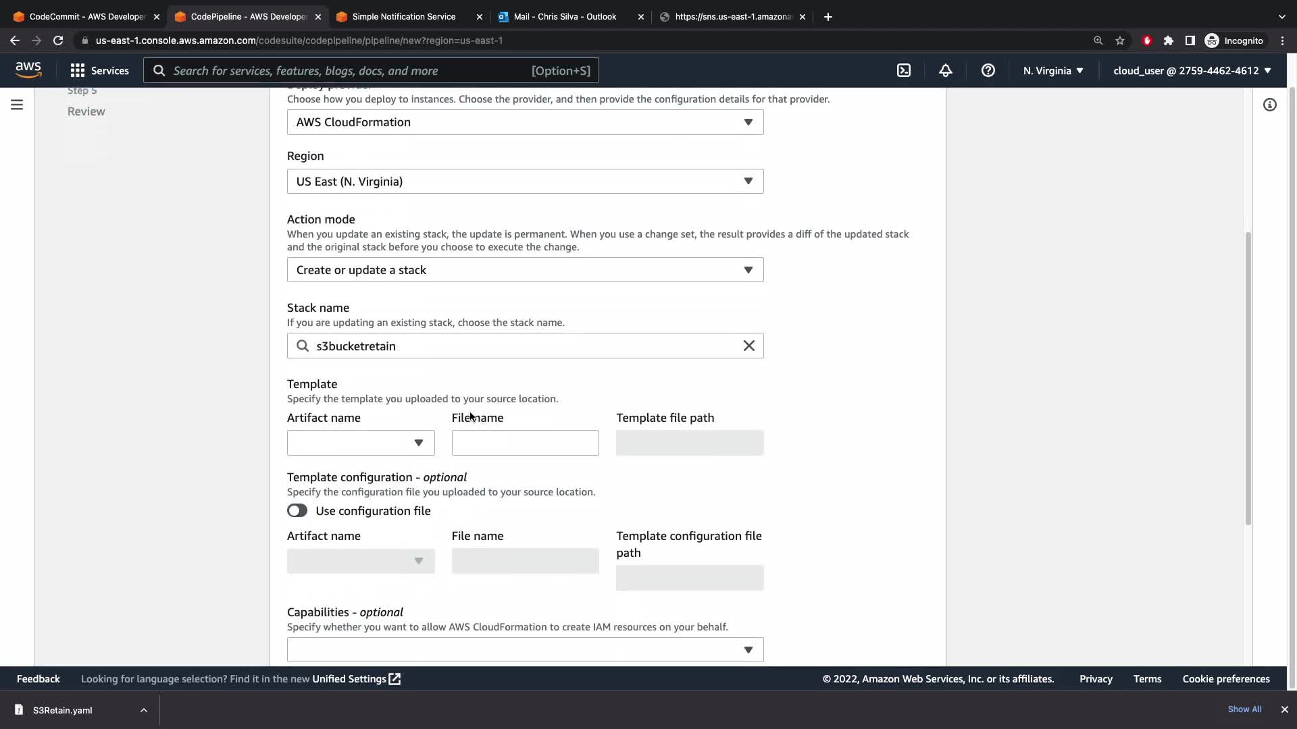
Task: Open the notifications bell icon
Action: [945, 71]
